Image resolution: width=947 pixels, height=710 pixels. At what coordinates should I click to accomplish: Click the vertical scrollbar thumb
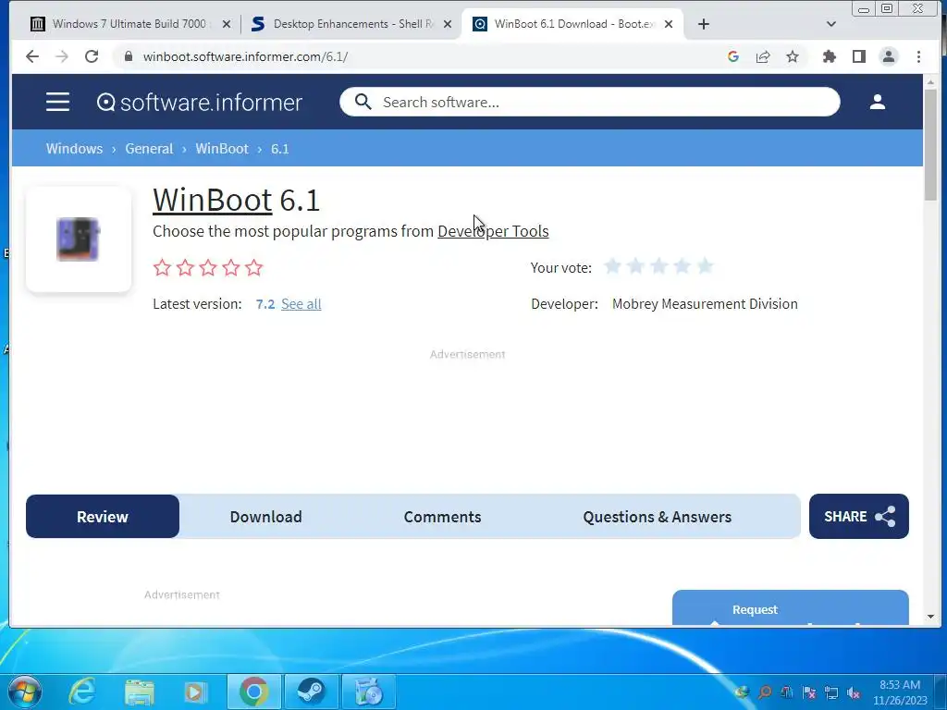[930, 145]
